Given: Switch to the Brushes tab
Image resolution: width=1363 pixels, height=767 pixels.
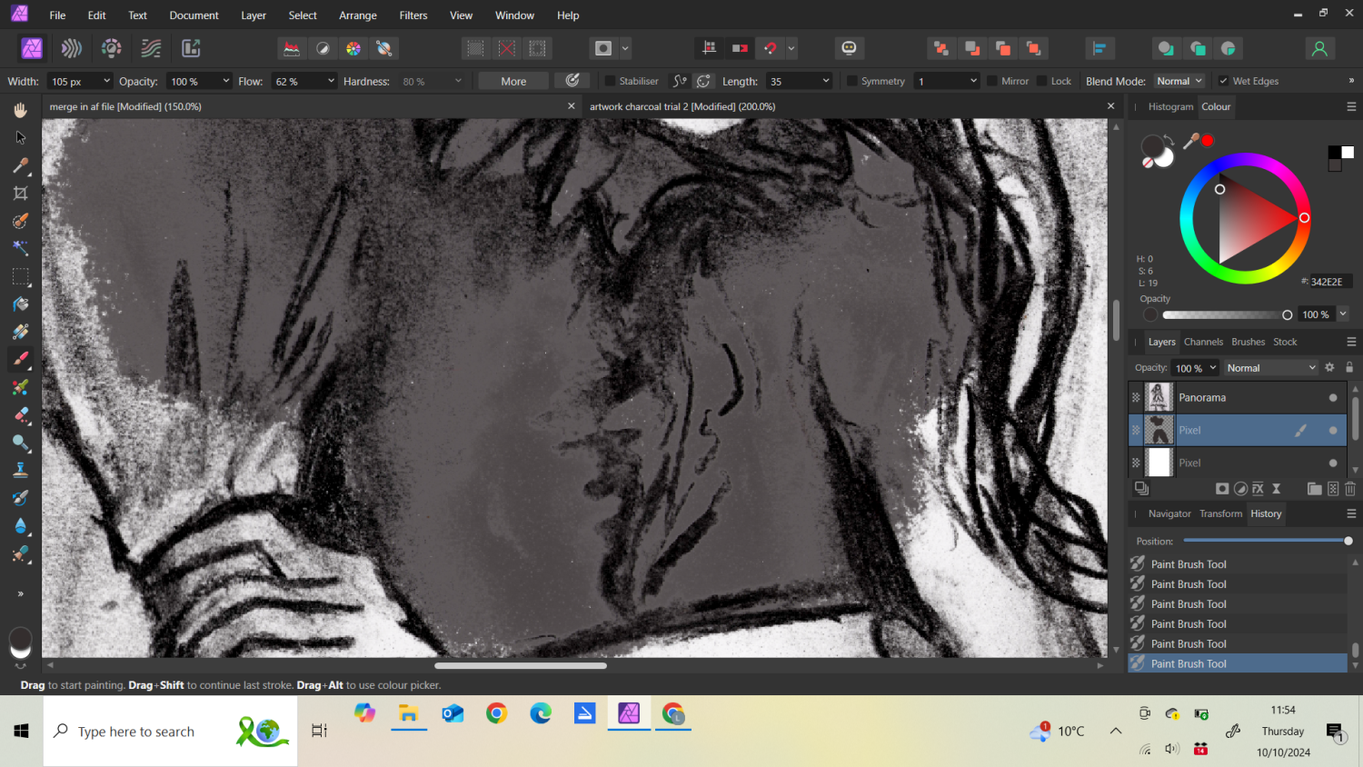Looking at the screenshot, I should pyautogui.click(x=1248, y=342).
